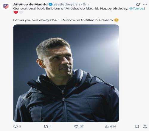Screen dimensions: 149x131
Task: Enlarge the attached photo of man in hoodie
Action: [x=66, y=73]
